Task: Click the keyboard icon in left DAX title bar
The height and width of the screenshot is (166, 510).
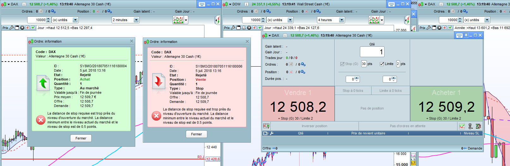Action: 202,4
